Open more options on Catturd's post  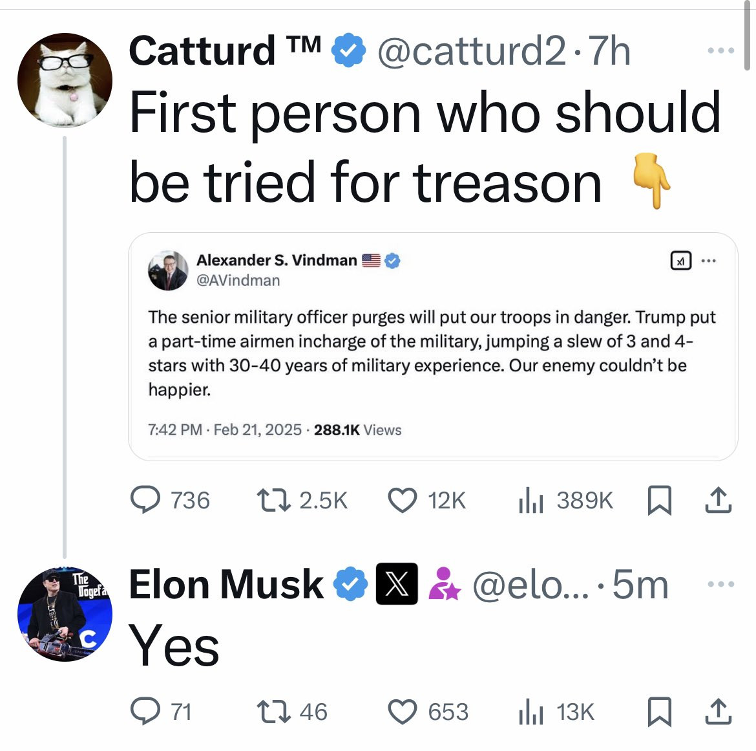pos(720,50)
